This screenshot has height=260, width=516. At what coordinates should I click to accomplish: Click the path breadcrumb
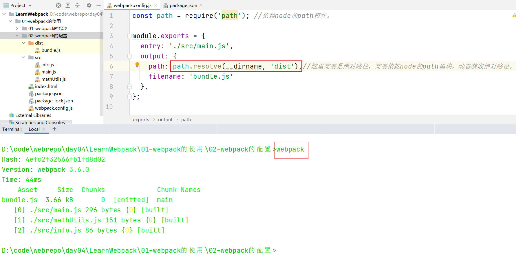click(186, 119)
